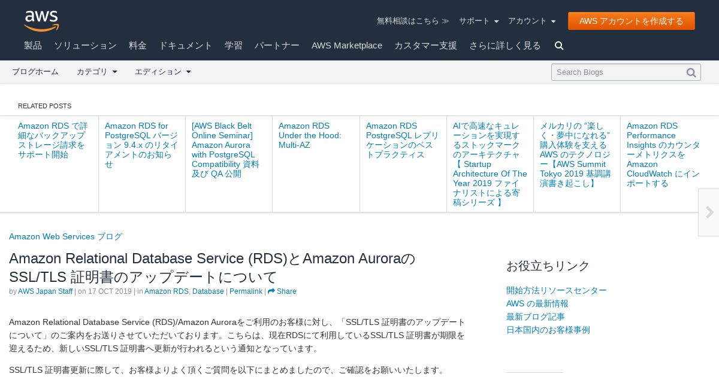This screenshot has height=377, width=719.
Task: Open 製品 navigation menu
Action: point(33,45)
